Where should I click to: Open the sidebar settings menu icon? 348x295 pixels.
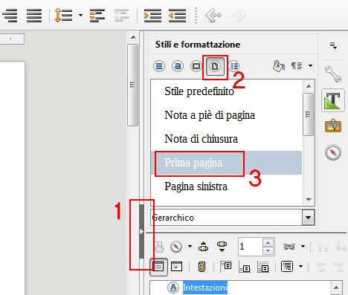[333, 45]
